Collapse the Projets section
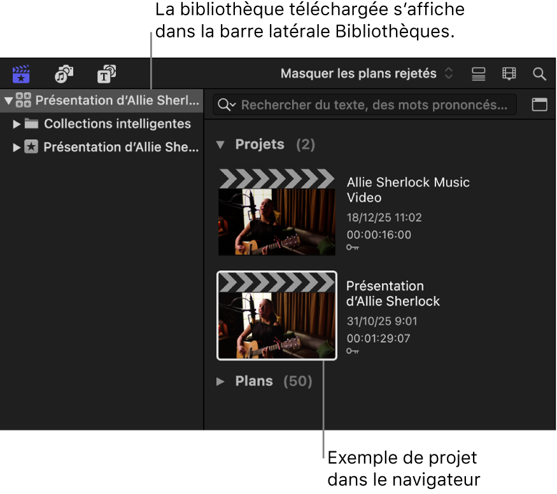Viewport: 557px width, 494px height. pyautogui.click(x=220, y=144)
